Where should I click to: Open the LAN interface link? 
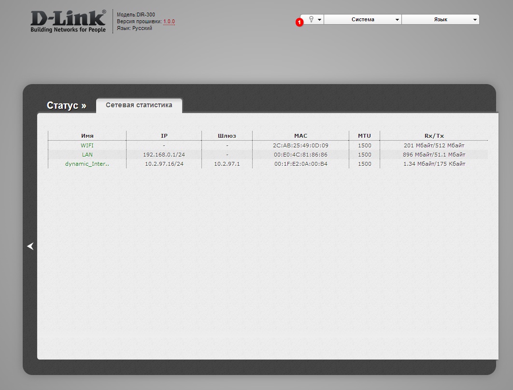pos(87,155)
